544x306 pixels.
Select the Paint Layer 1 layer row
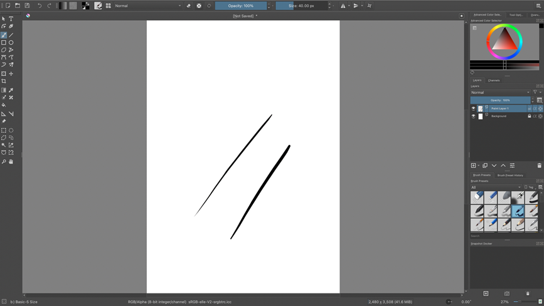click(x=505, y=108)
